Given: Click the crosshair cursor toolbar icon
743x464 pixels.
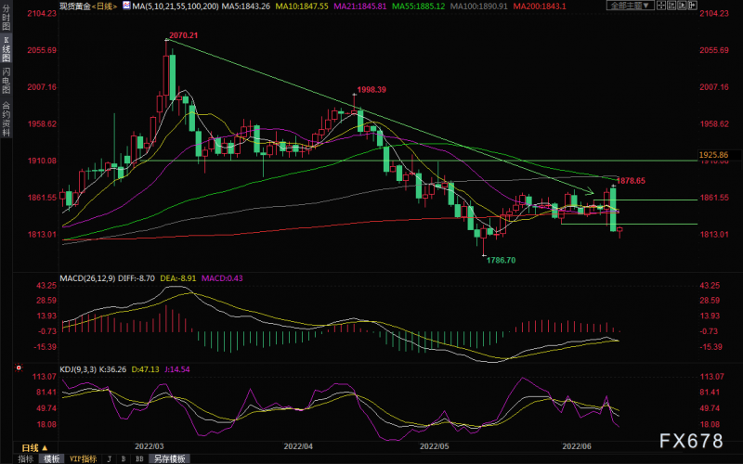Looking at the screenshot, I should tap(661, 6).
